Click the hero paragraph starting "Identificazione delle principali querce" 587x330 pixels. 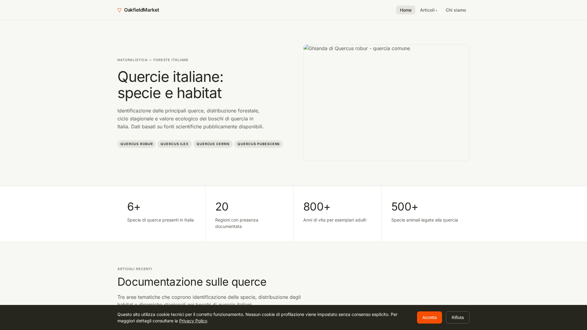coord(190,119)
